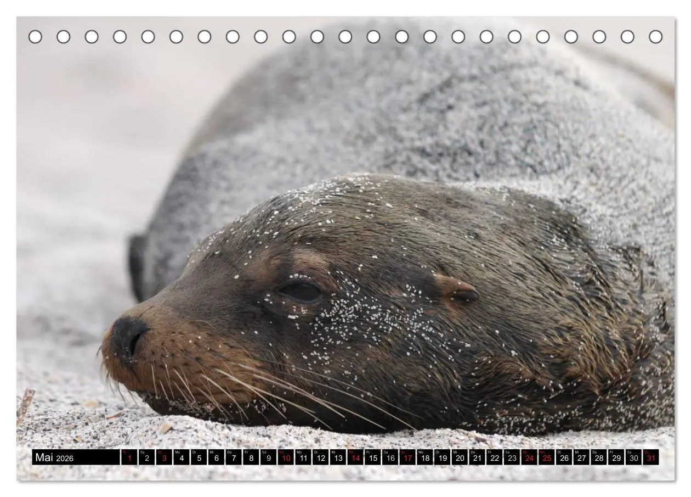This screenshot has width=691, height=497.
Task: Pick red day 3 in the date row
Action: coord(164,457)
